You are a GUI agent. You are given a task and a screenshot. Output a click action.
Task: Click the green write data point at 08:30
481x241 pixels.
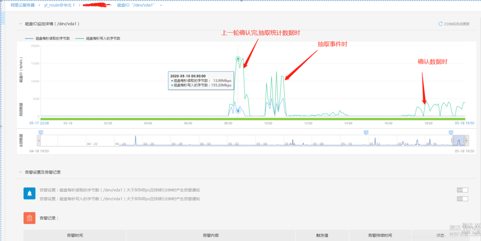coord(238,59)
